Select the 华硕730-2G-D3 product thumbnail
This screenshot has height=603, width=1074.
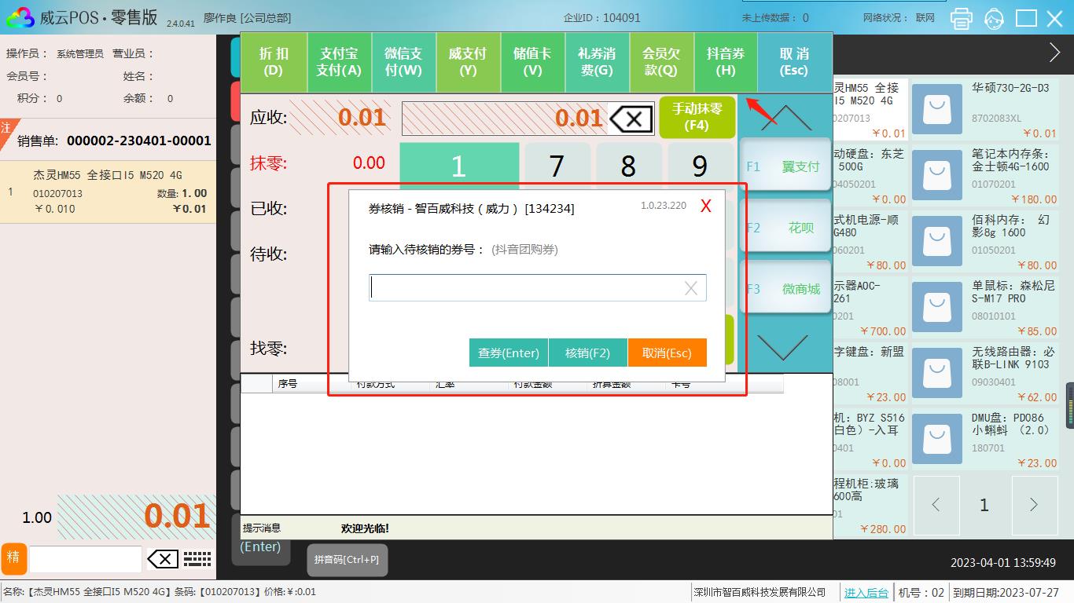click(938, 108)
